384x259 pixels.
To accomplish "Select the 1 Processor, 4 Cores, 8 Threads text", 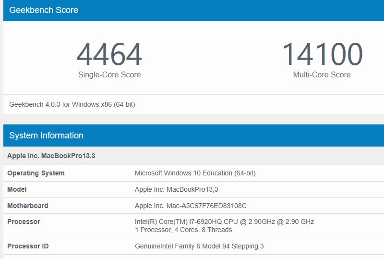I will pyautogui.click(x=183, y=230).
